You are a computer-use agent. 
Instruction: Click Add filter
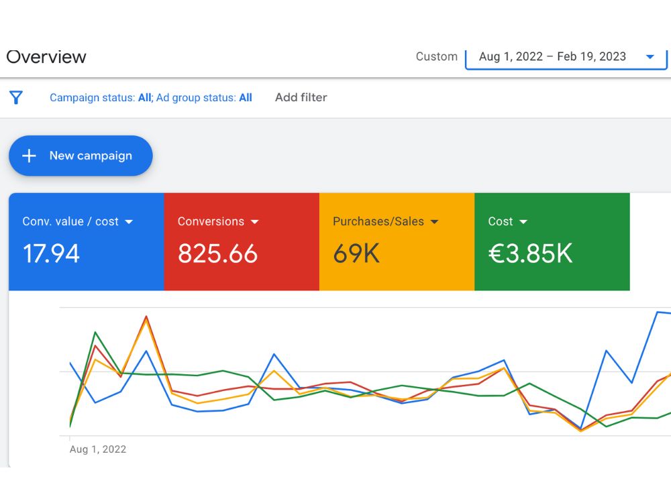point(301,97)
